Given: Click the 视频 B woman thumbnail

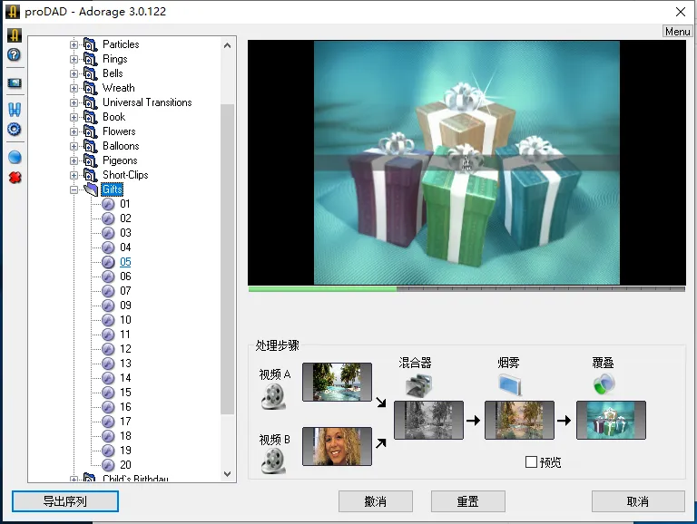Looking at the screenshot, I should click(337, 446).
